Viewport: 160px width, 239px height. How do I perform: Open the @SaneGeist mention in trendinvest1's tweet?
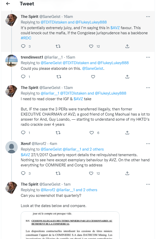[x=93, y=69]
